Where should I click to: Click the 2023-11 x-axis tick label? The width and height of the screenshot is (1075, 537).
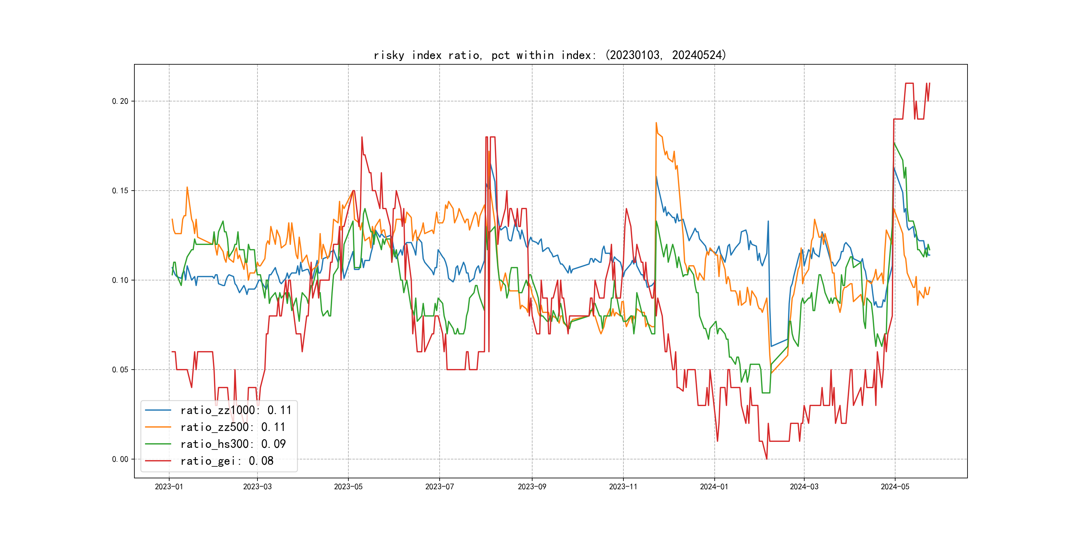(x=623, y=487)
